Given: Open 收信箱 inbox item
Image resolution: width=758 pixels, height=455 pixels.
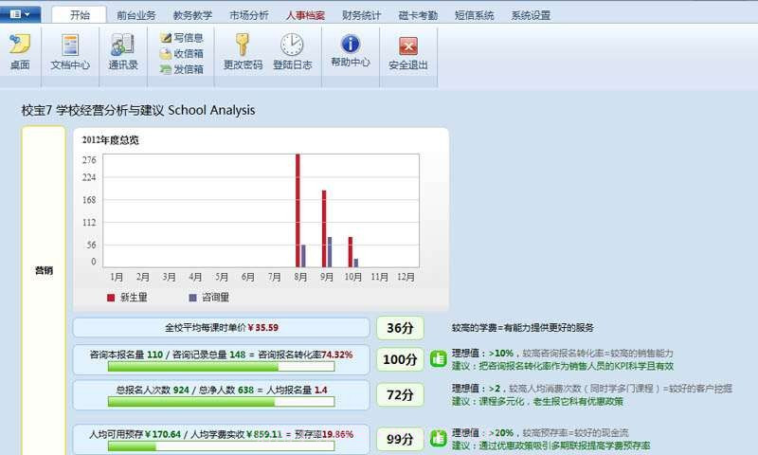Looking at the screenshot, I should point(182,54).
